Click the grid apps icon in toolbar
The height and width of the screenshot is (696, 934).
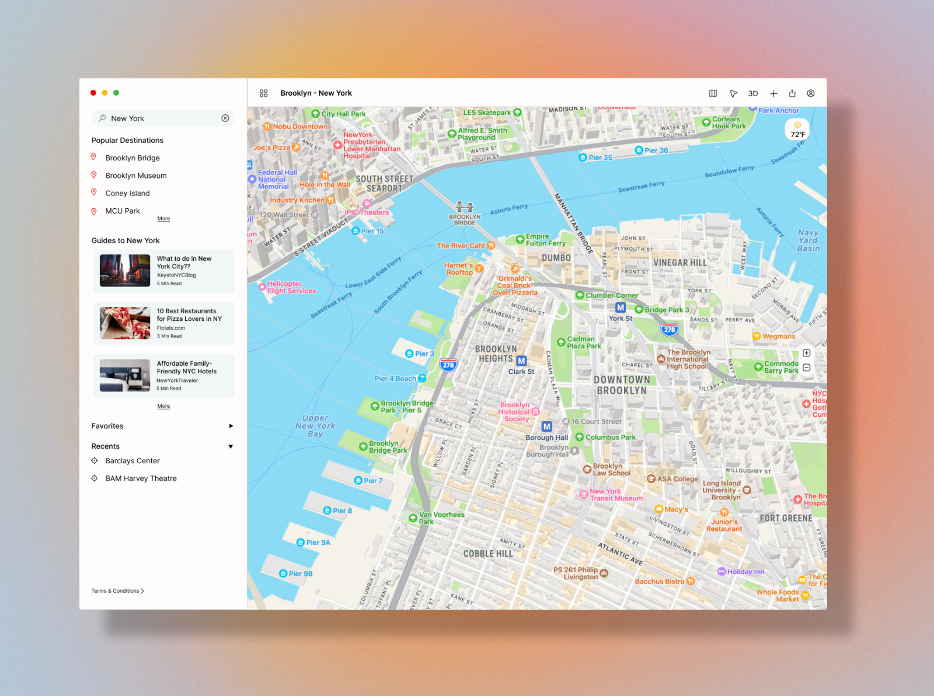[263, 93]
